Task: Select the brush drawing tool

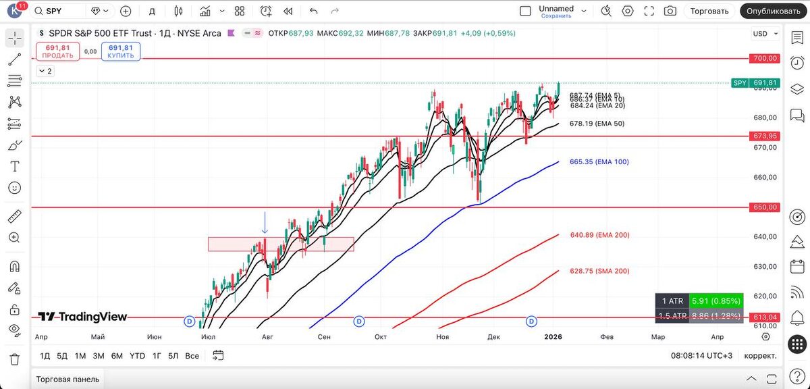Action: (15, 145)
